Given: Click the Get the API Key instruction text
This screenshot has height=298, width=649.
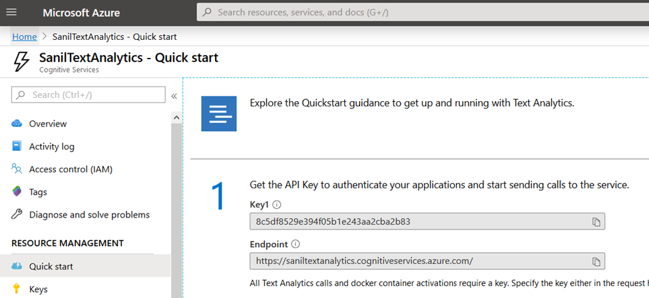Looking at the screenshot, I should click(x=439, y=185).
